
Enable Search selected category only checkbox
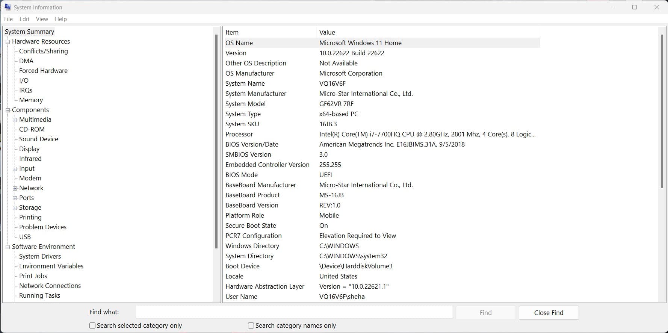[x=92, y=325]
